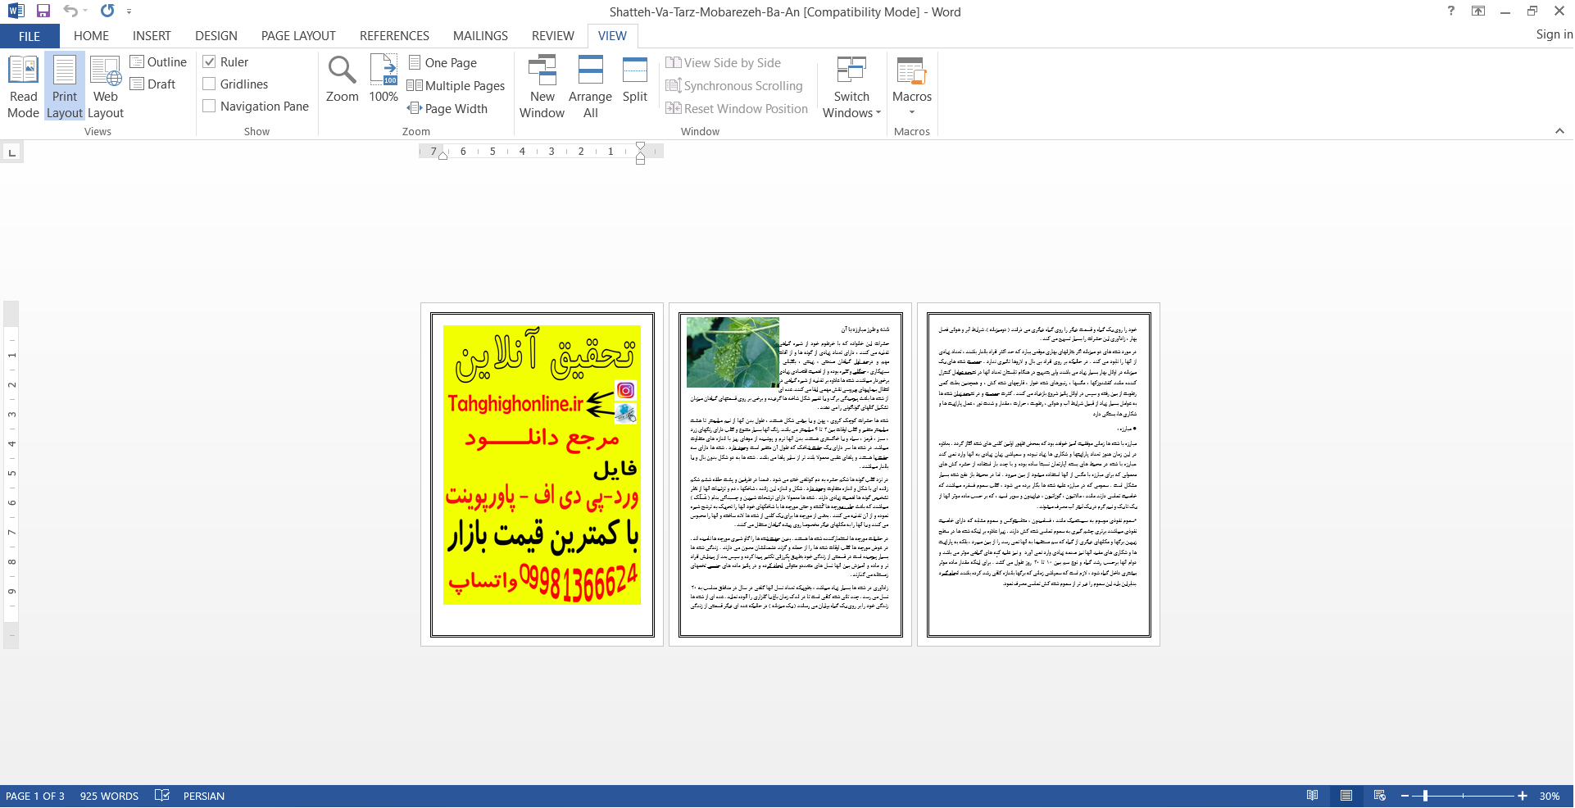
Task: Open the INSERT tab
Action: point(152,36)
